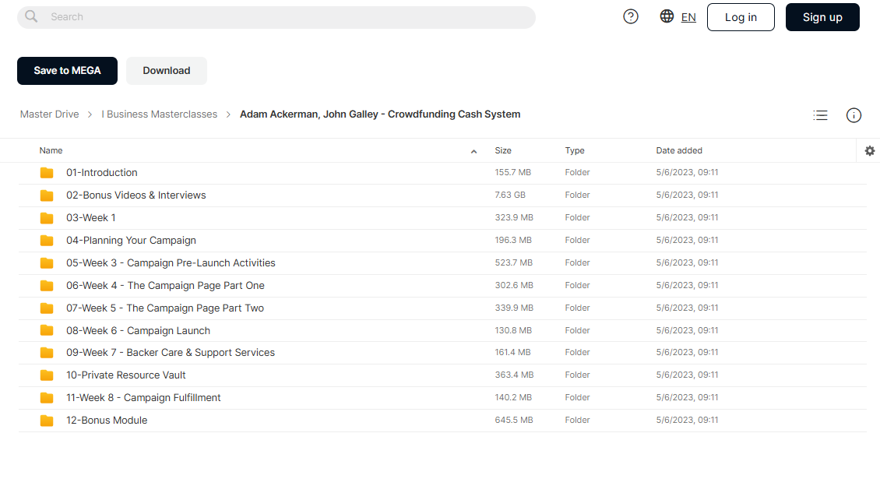Screen dimensions: 880x493
Task: Click the Log in button
Action: click(x=741, y=17)
